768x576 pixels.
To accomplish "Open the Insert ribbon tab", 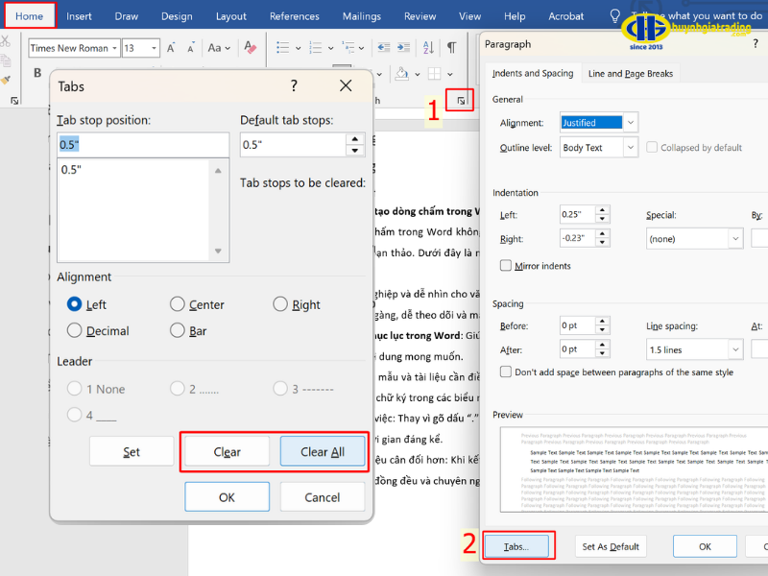I will [x=79, y=16].
